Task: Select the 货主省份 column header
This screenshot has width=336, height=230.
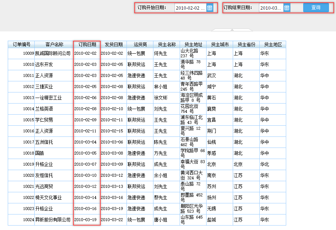Action: 246,44
